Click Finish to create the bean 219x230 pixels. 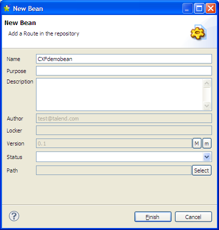(x=153, y=217)
